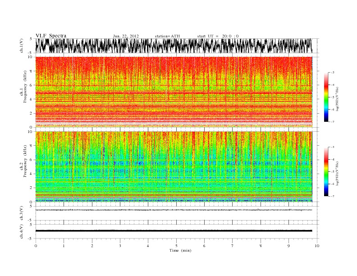
Task: Click the ch.4(V) thick black waveform trace
Action: tap(174, 231)
